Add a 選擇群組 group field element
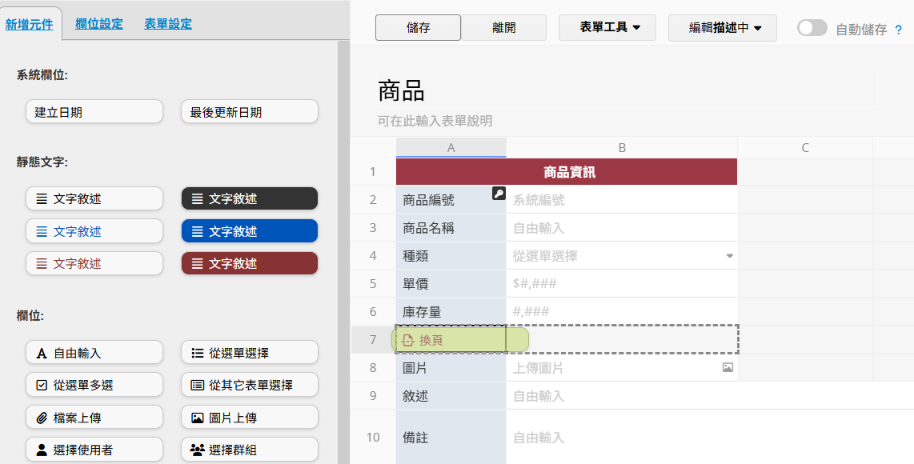914x464 pixels. coord(250,450)
